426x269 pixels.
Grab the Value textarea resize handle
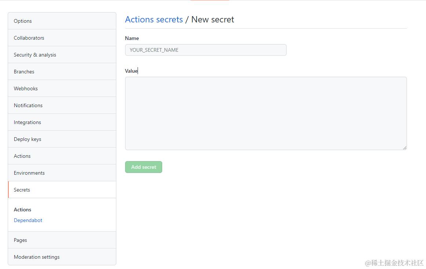[405, 148]
